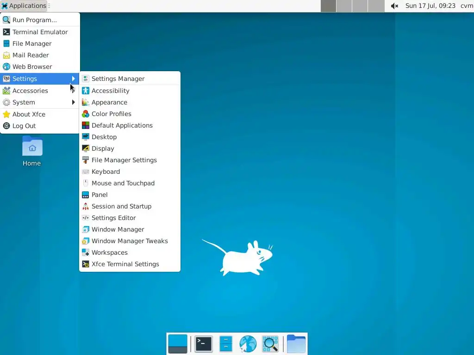474x355 pixels.
Task: Click the Window Manager icon
Action: click(86, 229)
